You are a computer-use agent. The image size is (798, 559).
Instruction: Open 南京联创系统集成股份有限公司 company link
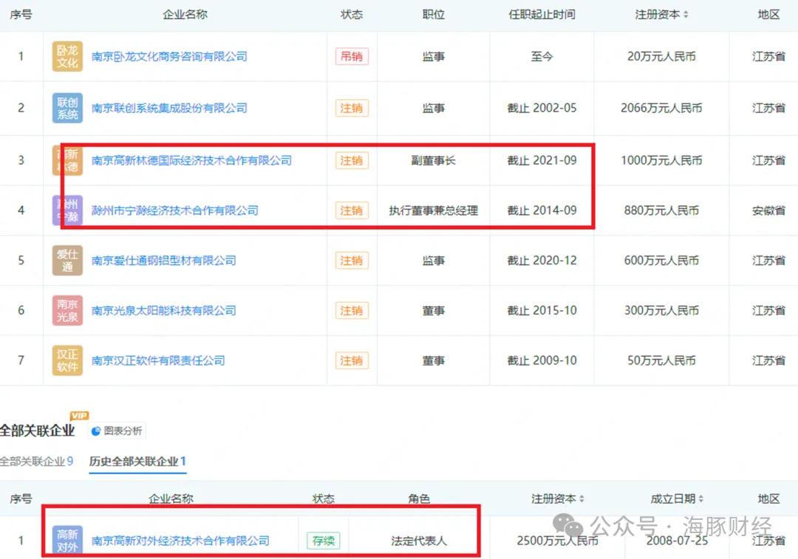(x=169, y=108)
